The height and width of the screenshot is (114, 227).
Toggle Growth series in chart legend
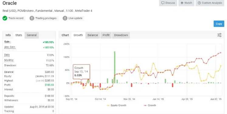(150, 105)
